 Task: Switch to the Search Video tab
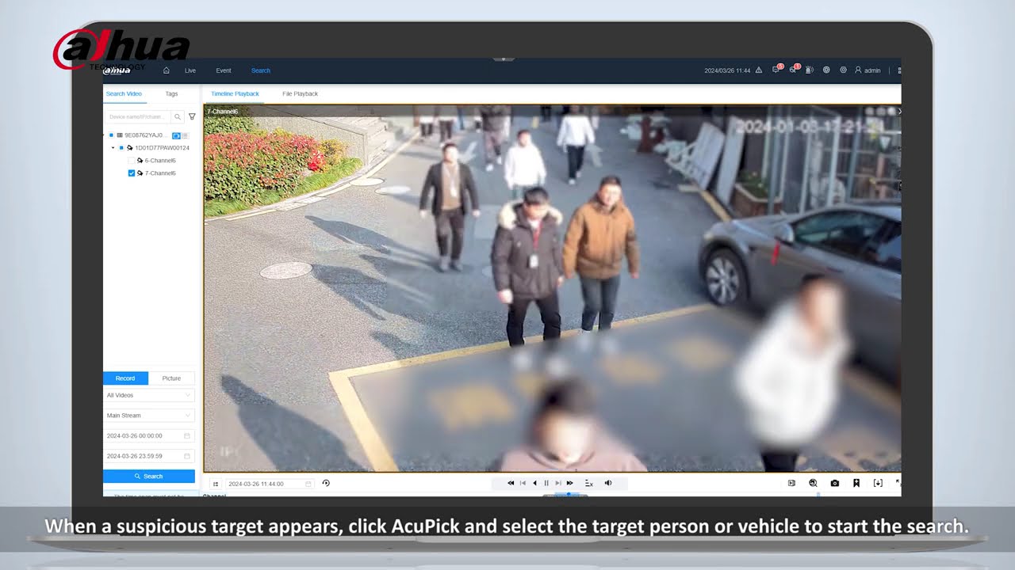tap(124, 93)
